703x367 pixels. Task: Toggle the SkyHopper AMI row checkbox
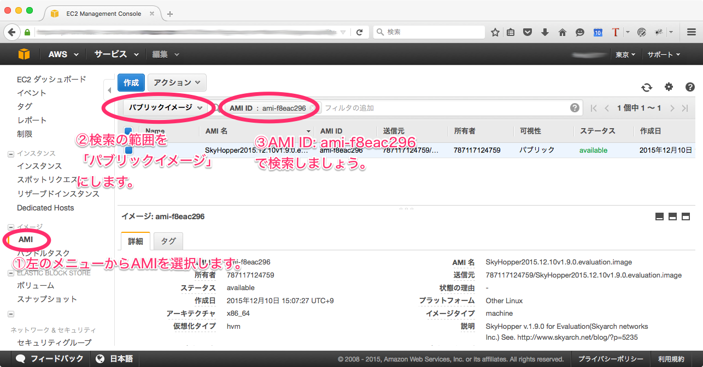128,150
